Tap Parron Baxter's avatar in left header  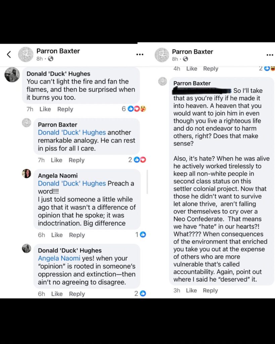(x=26, y=54)
